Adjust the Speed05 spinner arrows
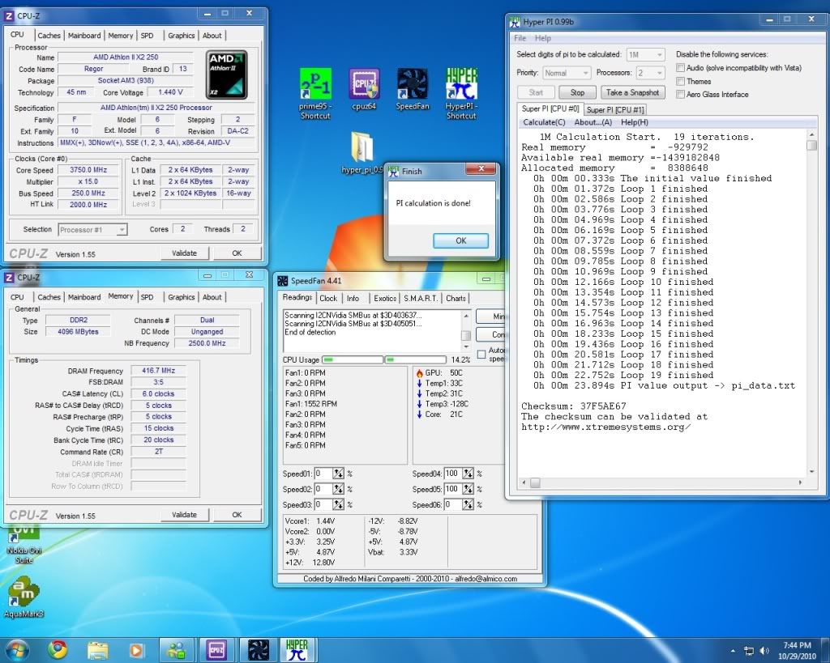Viewport: 830px width, 663px height. (x=468, y=489)
